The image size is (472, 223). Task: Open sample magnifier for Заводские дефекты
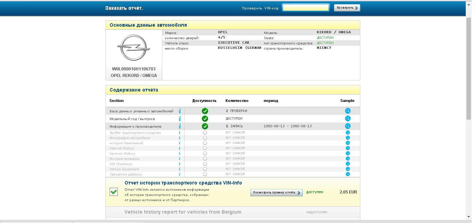pyautogui.click(x=347, y=174)
